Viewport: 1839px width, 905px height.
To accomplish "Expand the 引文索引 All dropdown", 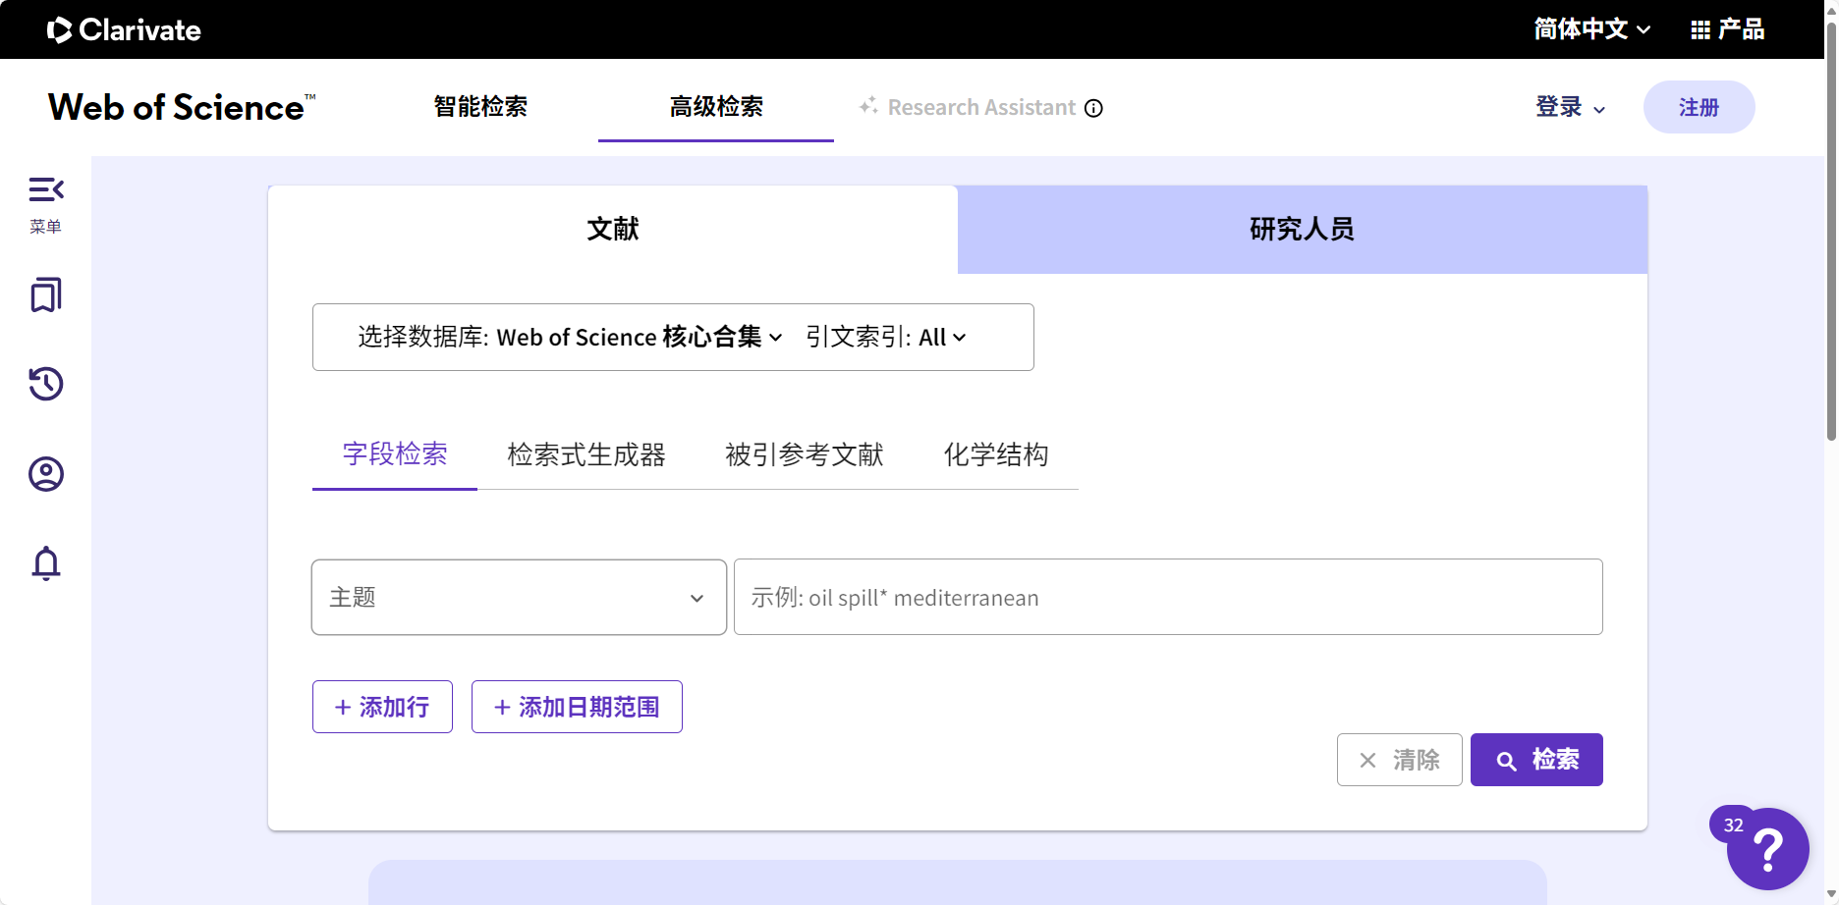I will click(886, 338).
